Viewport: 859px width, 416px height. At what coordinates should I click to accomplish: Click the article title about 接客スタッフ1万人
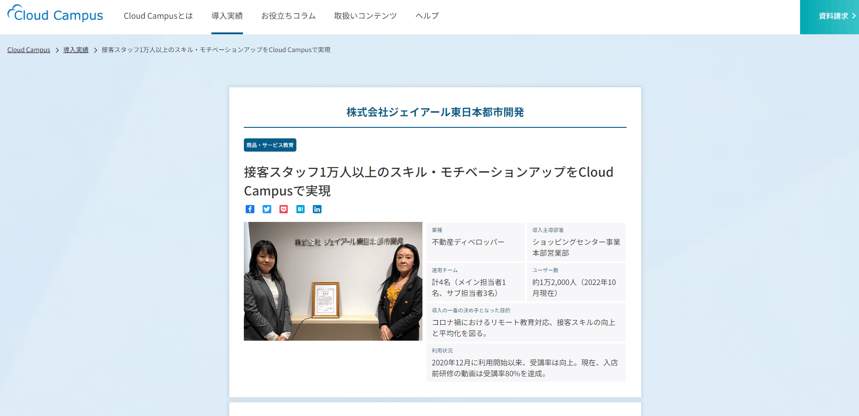pos(428,181)
